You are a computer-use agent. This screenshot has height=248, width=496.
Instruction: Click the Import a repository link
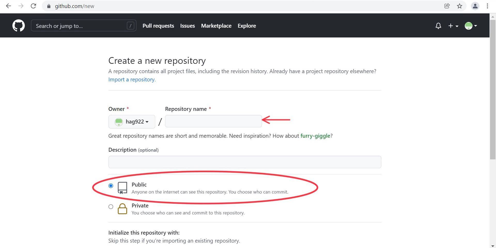coord(132,80)
